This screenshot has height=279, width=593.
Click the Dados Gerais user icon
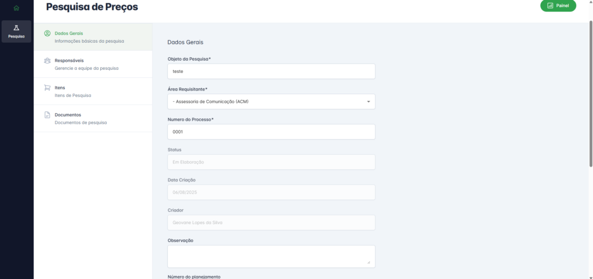point(47,34)
